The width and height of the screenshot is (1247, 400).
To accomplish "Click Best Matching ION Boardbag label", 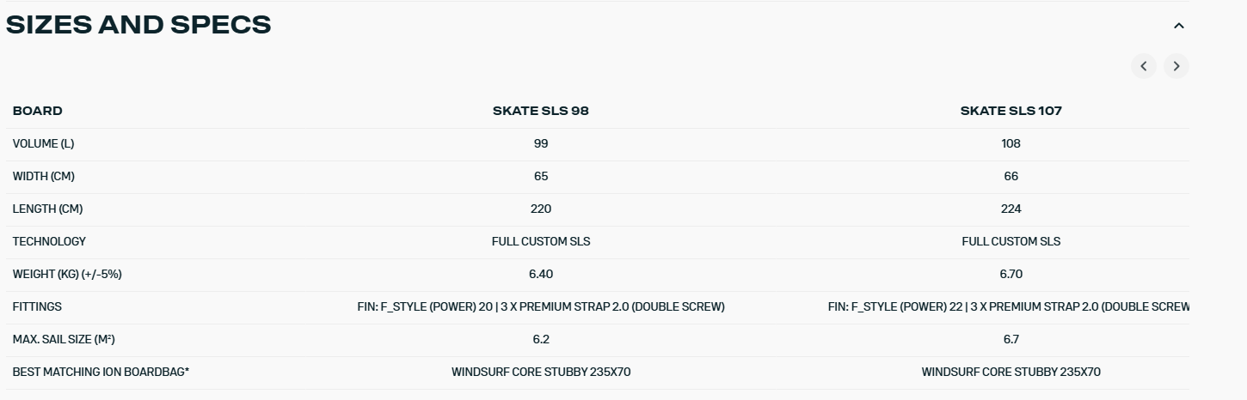I will click(x=101, y=372).
